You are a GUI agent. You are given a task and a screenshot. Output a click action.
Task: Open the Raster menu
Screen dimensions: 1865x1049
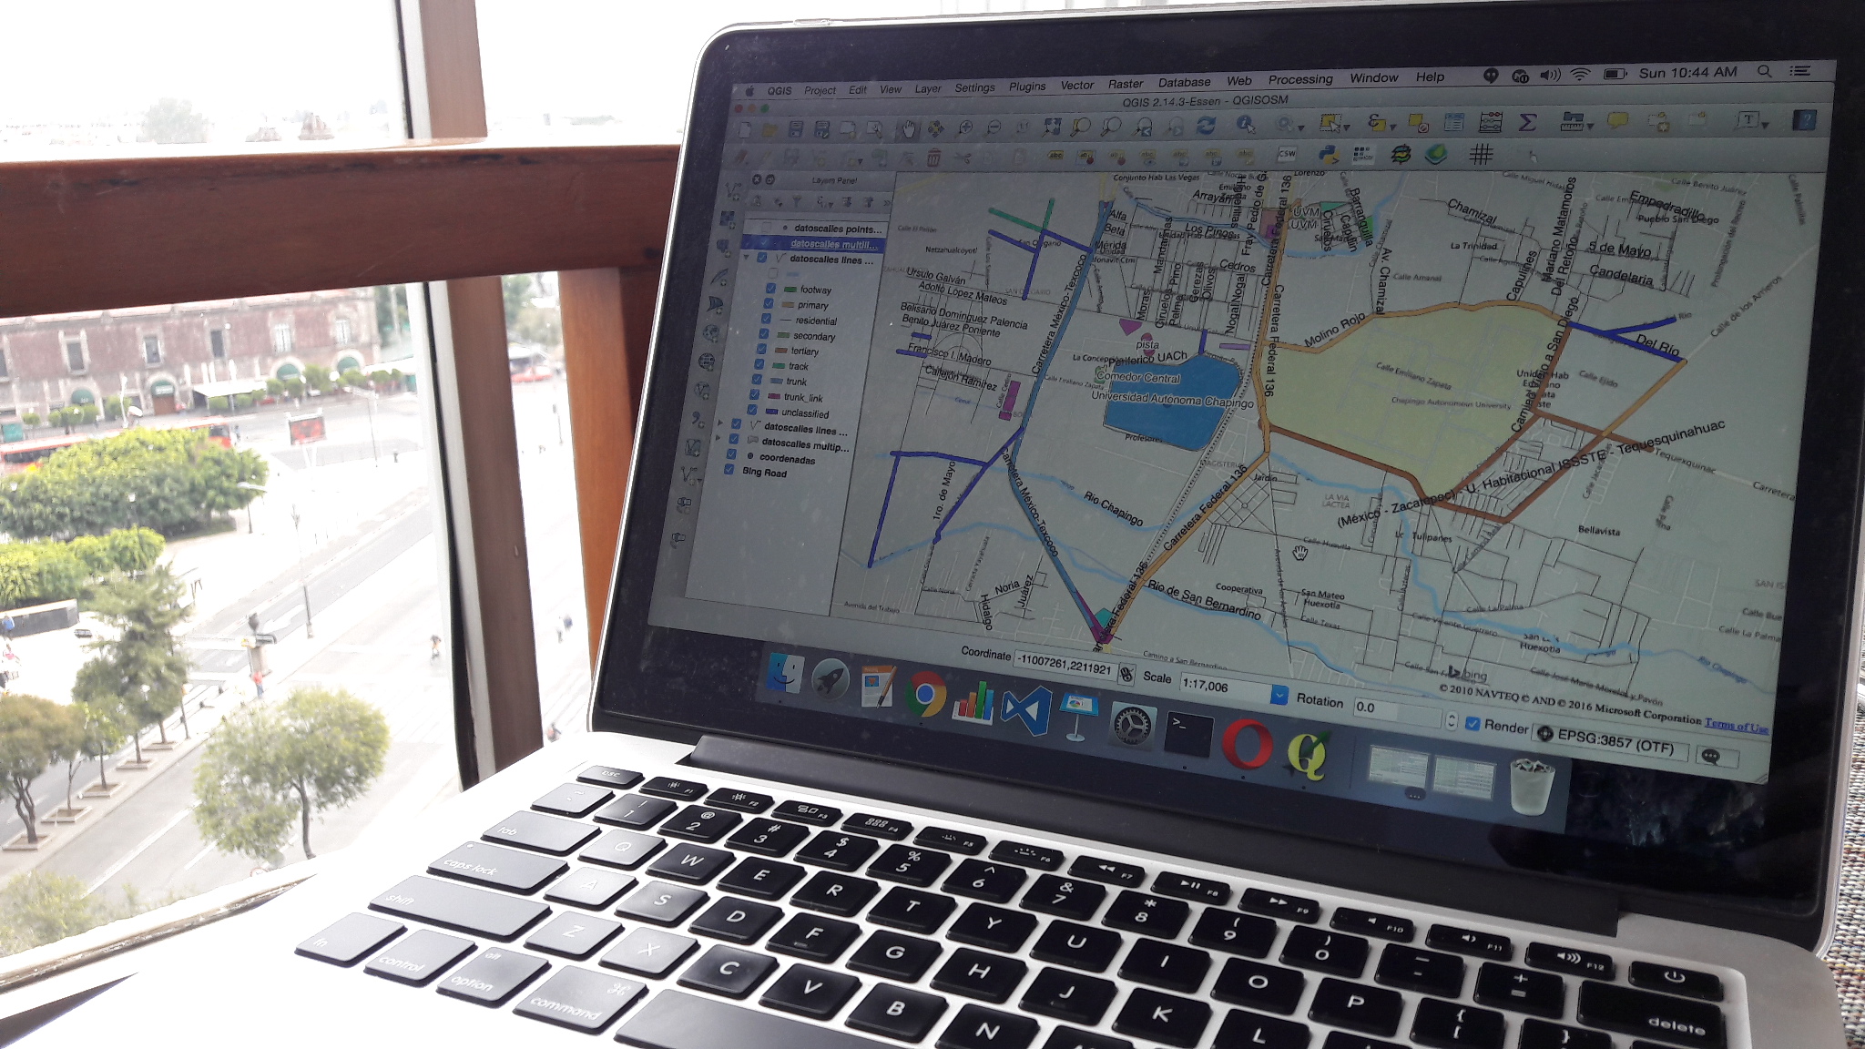coord(1126,84)
